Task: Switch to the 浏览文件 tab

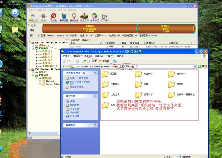Action: point(86,40)
